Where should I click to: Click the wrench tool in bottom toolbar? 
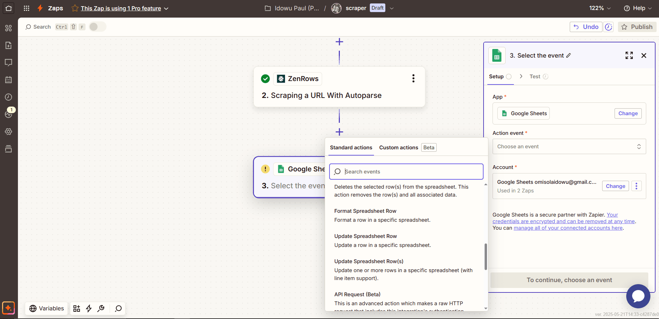click(101, 308)
